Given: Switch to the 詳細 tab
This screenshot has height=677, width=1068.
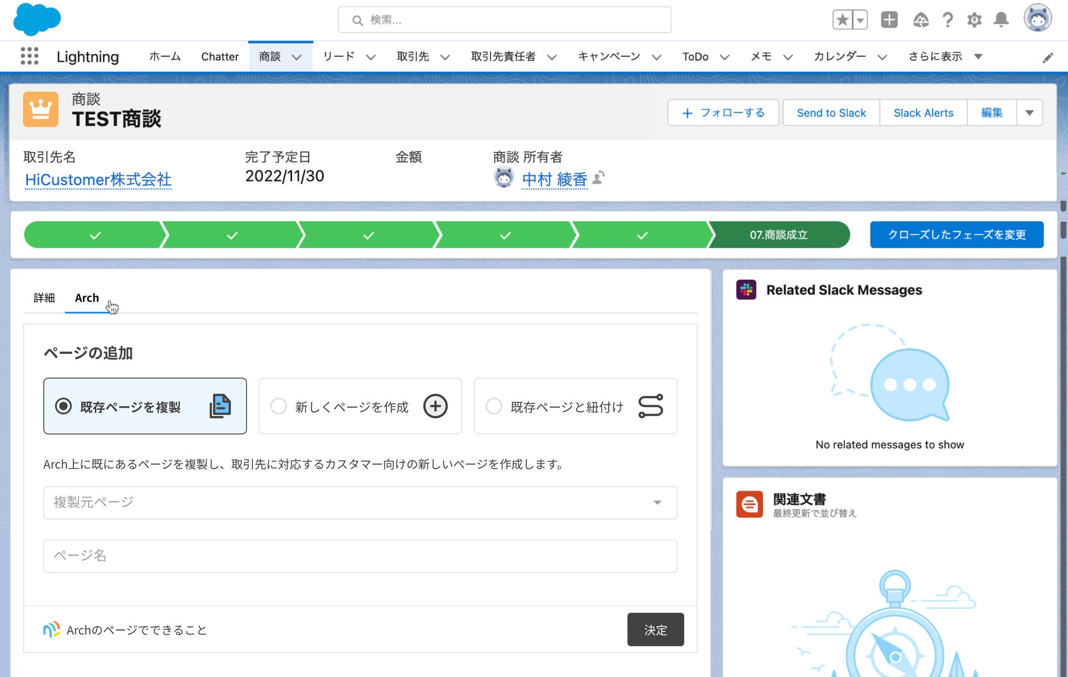Looking at the screenshot, I should (x=44, y=298).
